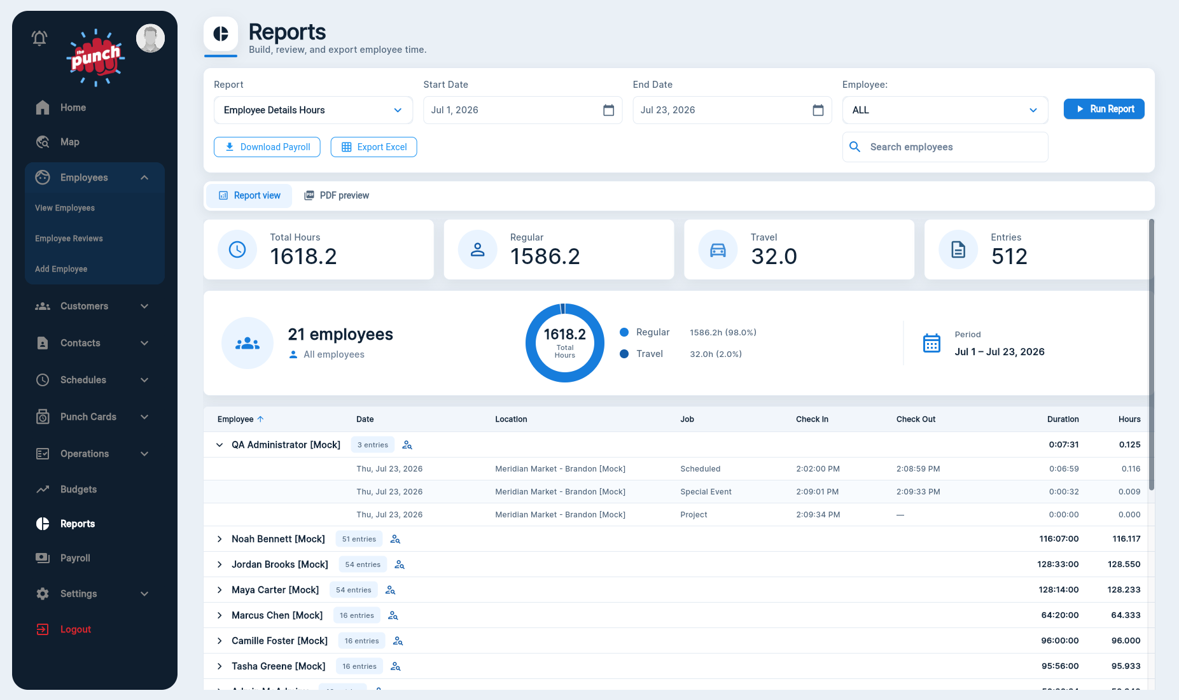Image resolution: width=1179 pixels, height=700 pixels.
Task: Click Jordan Brooks employee details icon
Action: (400, 564)
